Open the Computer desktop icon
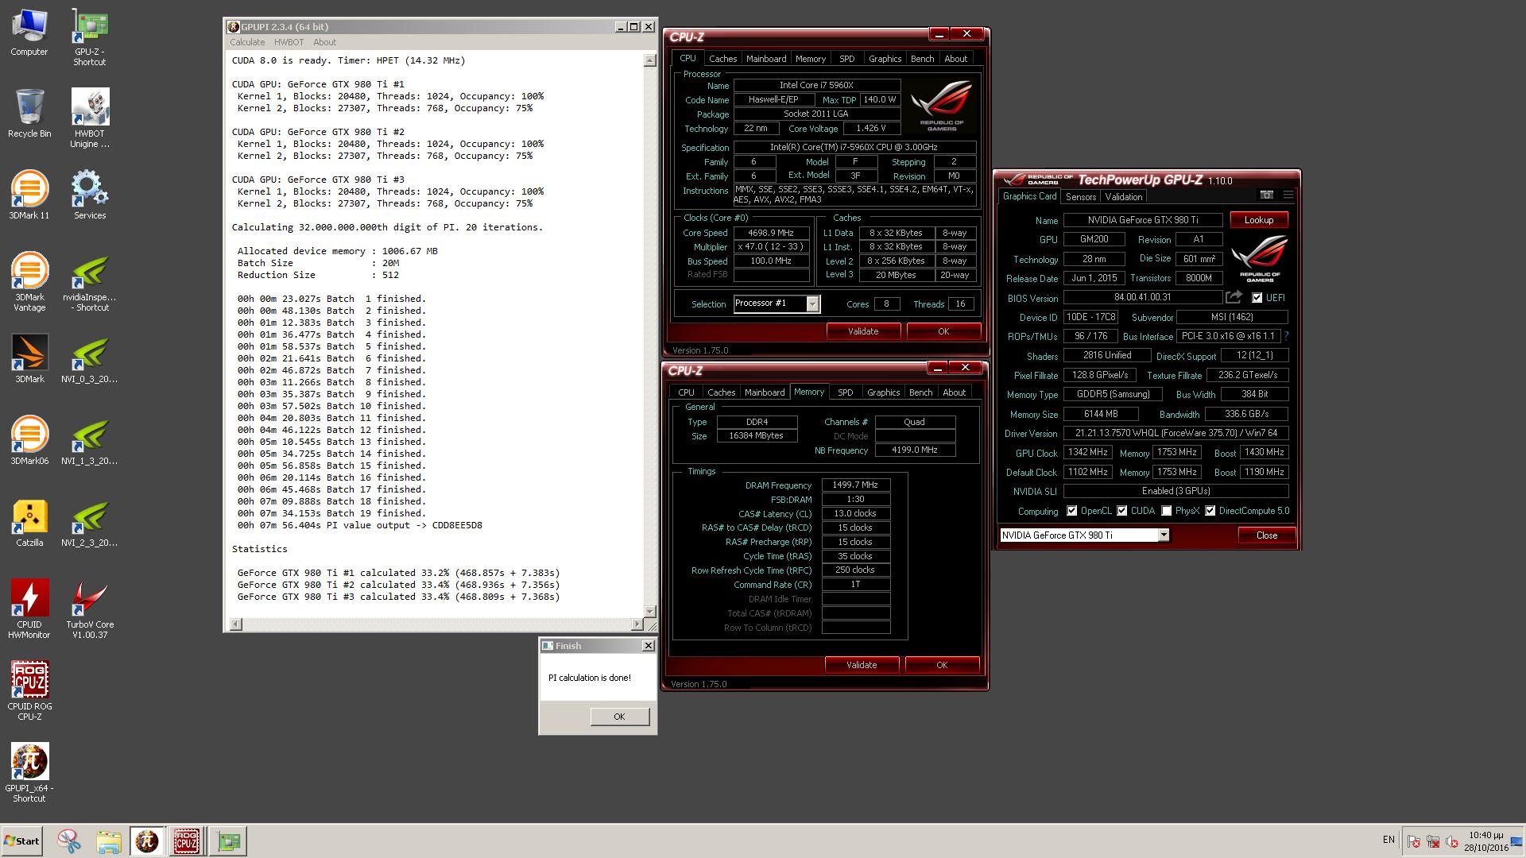 29,33
